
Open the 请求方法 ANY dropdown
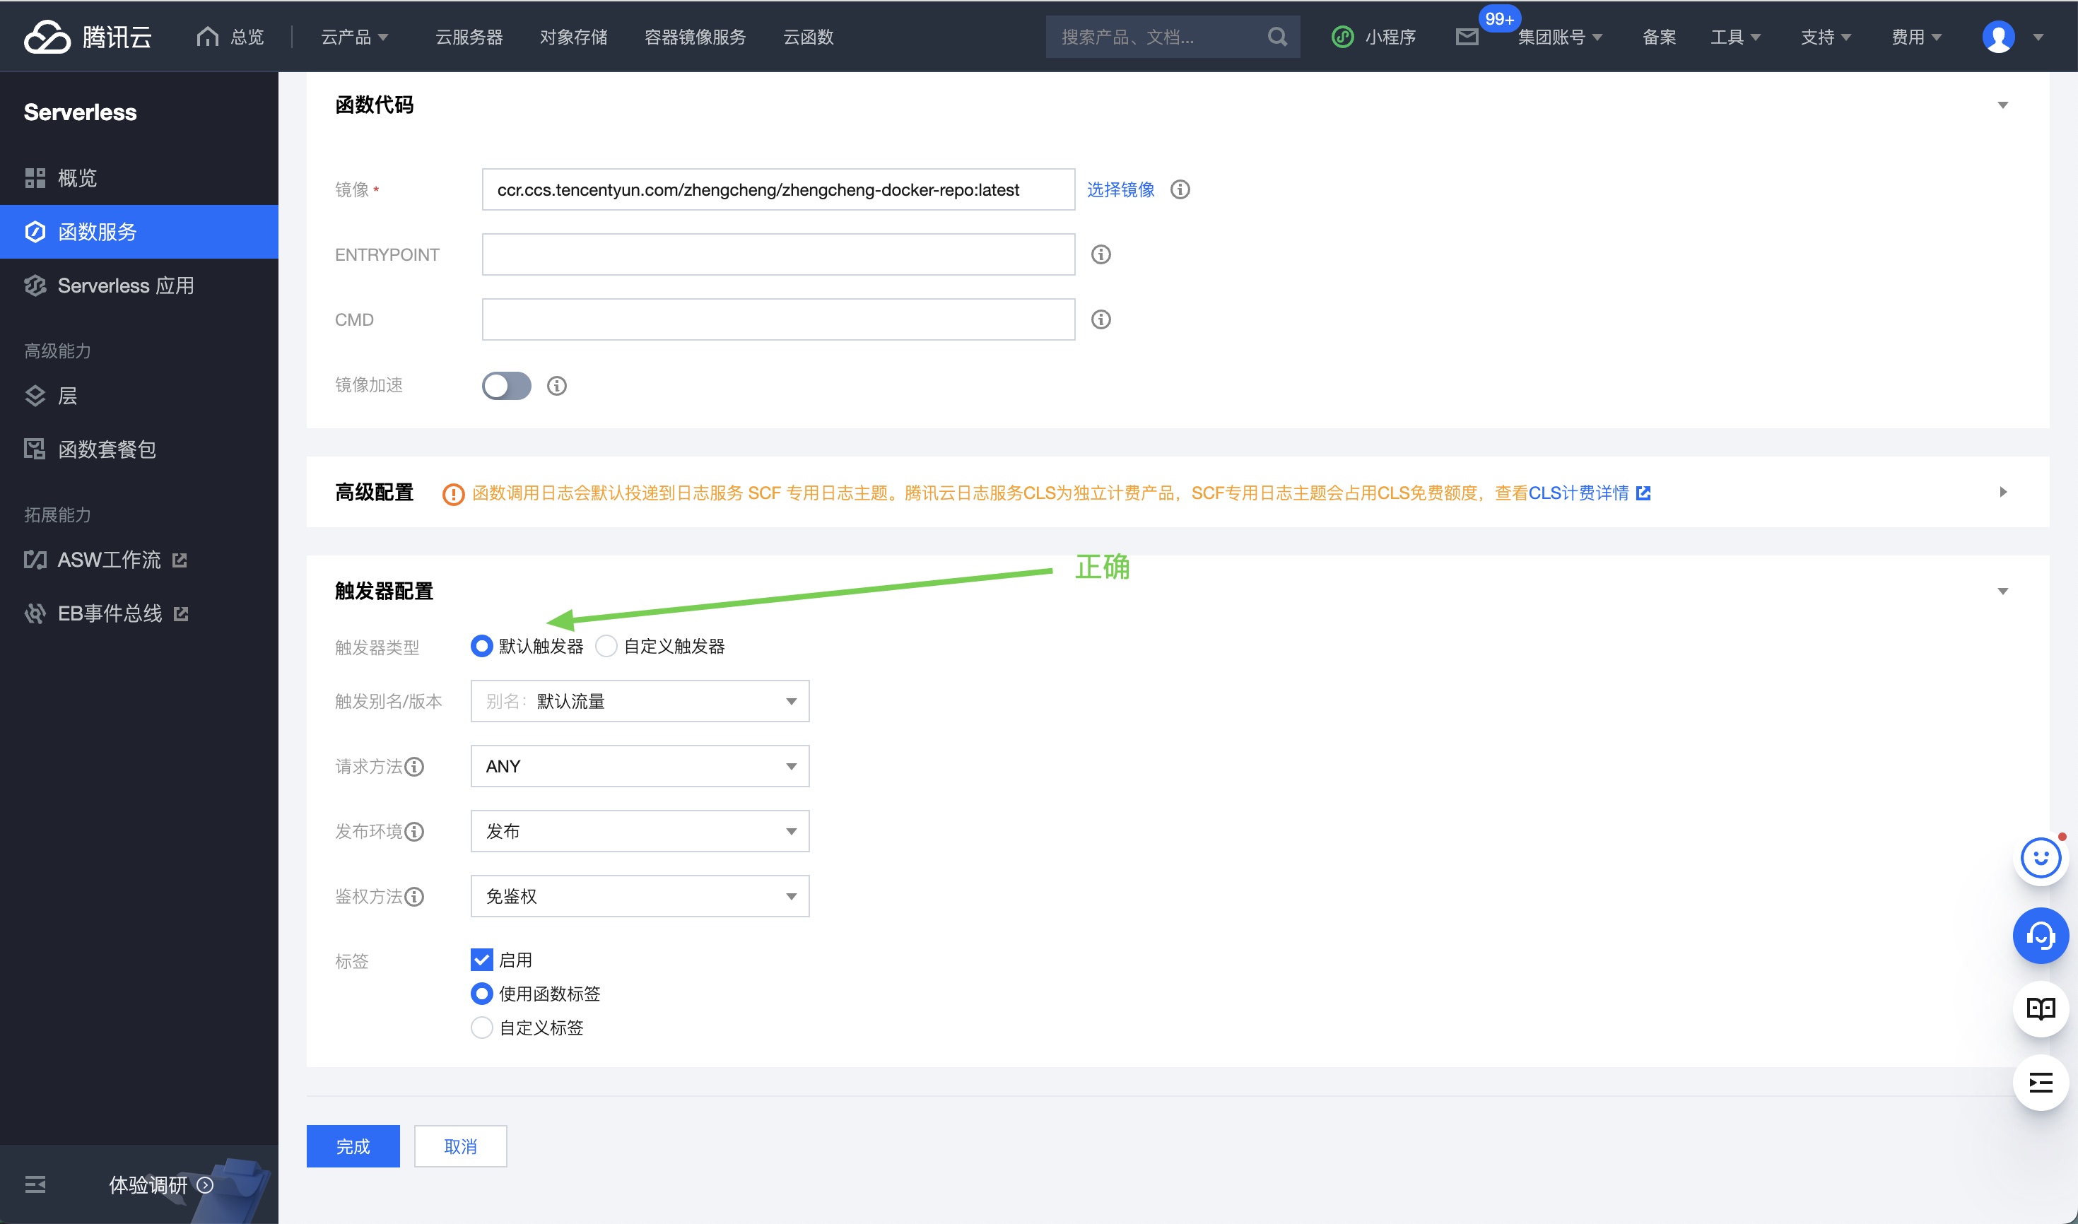point(640,767)
